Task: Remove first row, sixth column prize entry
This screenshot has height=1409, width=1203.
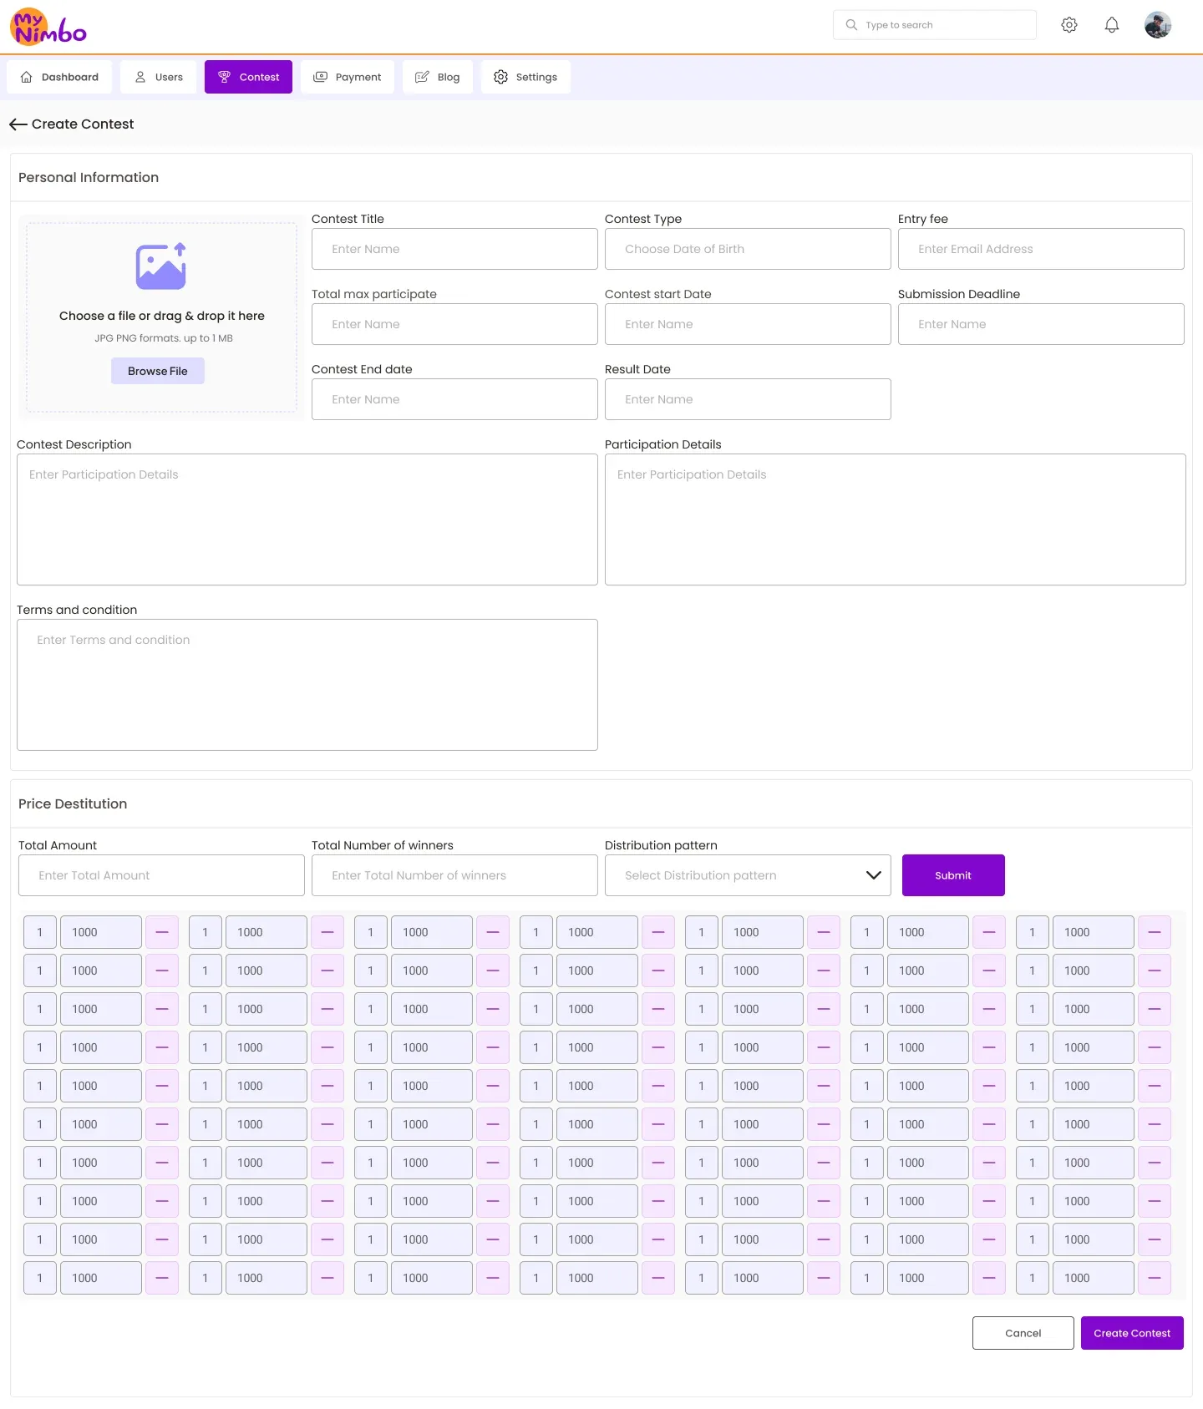Action: pos(989,932)
